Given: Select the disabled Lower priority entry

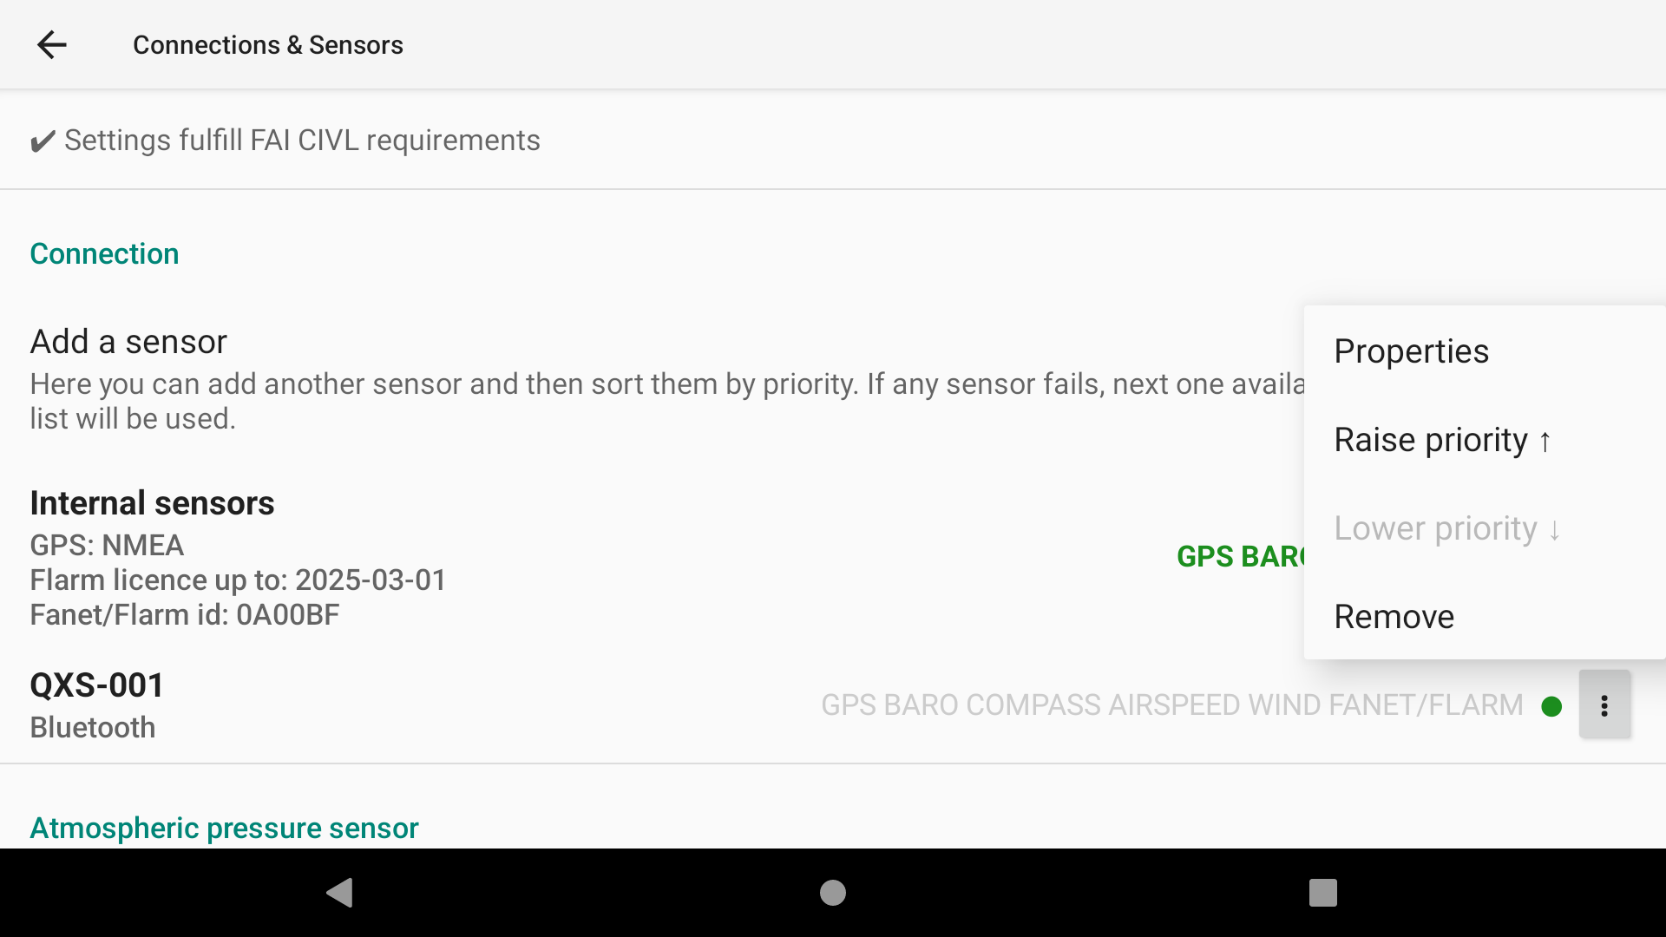Looking at the screenshot, I should point(1485,528).
